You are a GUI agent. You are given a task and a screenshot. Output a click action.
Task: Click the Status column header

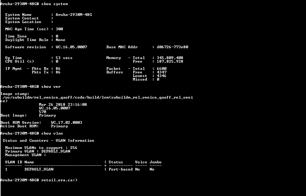pyautogui.click(x=116, y=162)
